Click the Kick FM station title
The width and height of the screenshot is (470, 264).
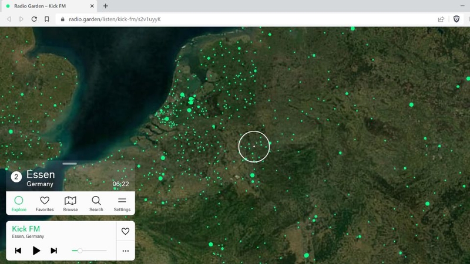click(x=26, y=229)
